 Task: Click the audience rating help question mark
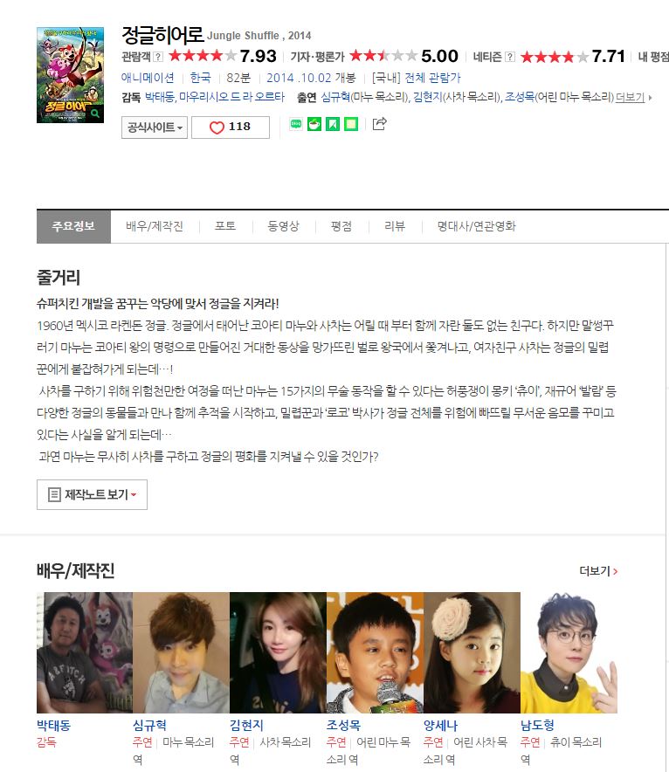pyautogui.click(x=158, y=57)
